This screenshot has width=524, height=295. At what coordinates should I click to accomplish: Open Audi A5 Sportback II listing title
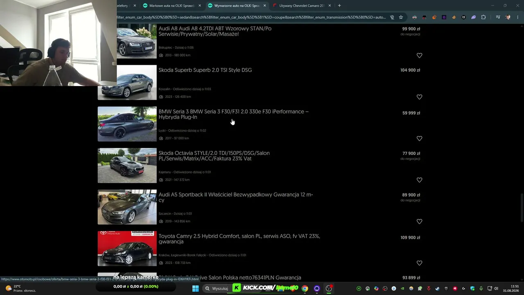click(236, 197)
